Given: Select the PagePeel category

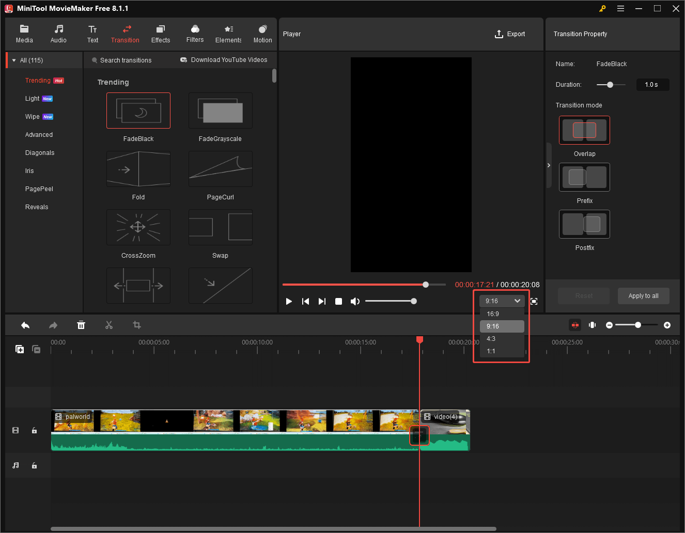Looking at the screenshot, I should [x=39, y=189].
